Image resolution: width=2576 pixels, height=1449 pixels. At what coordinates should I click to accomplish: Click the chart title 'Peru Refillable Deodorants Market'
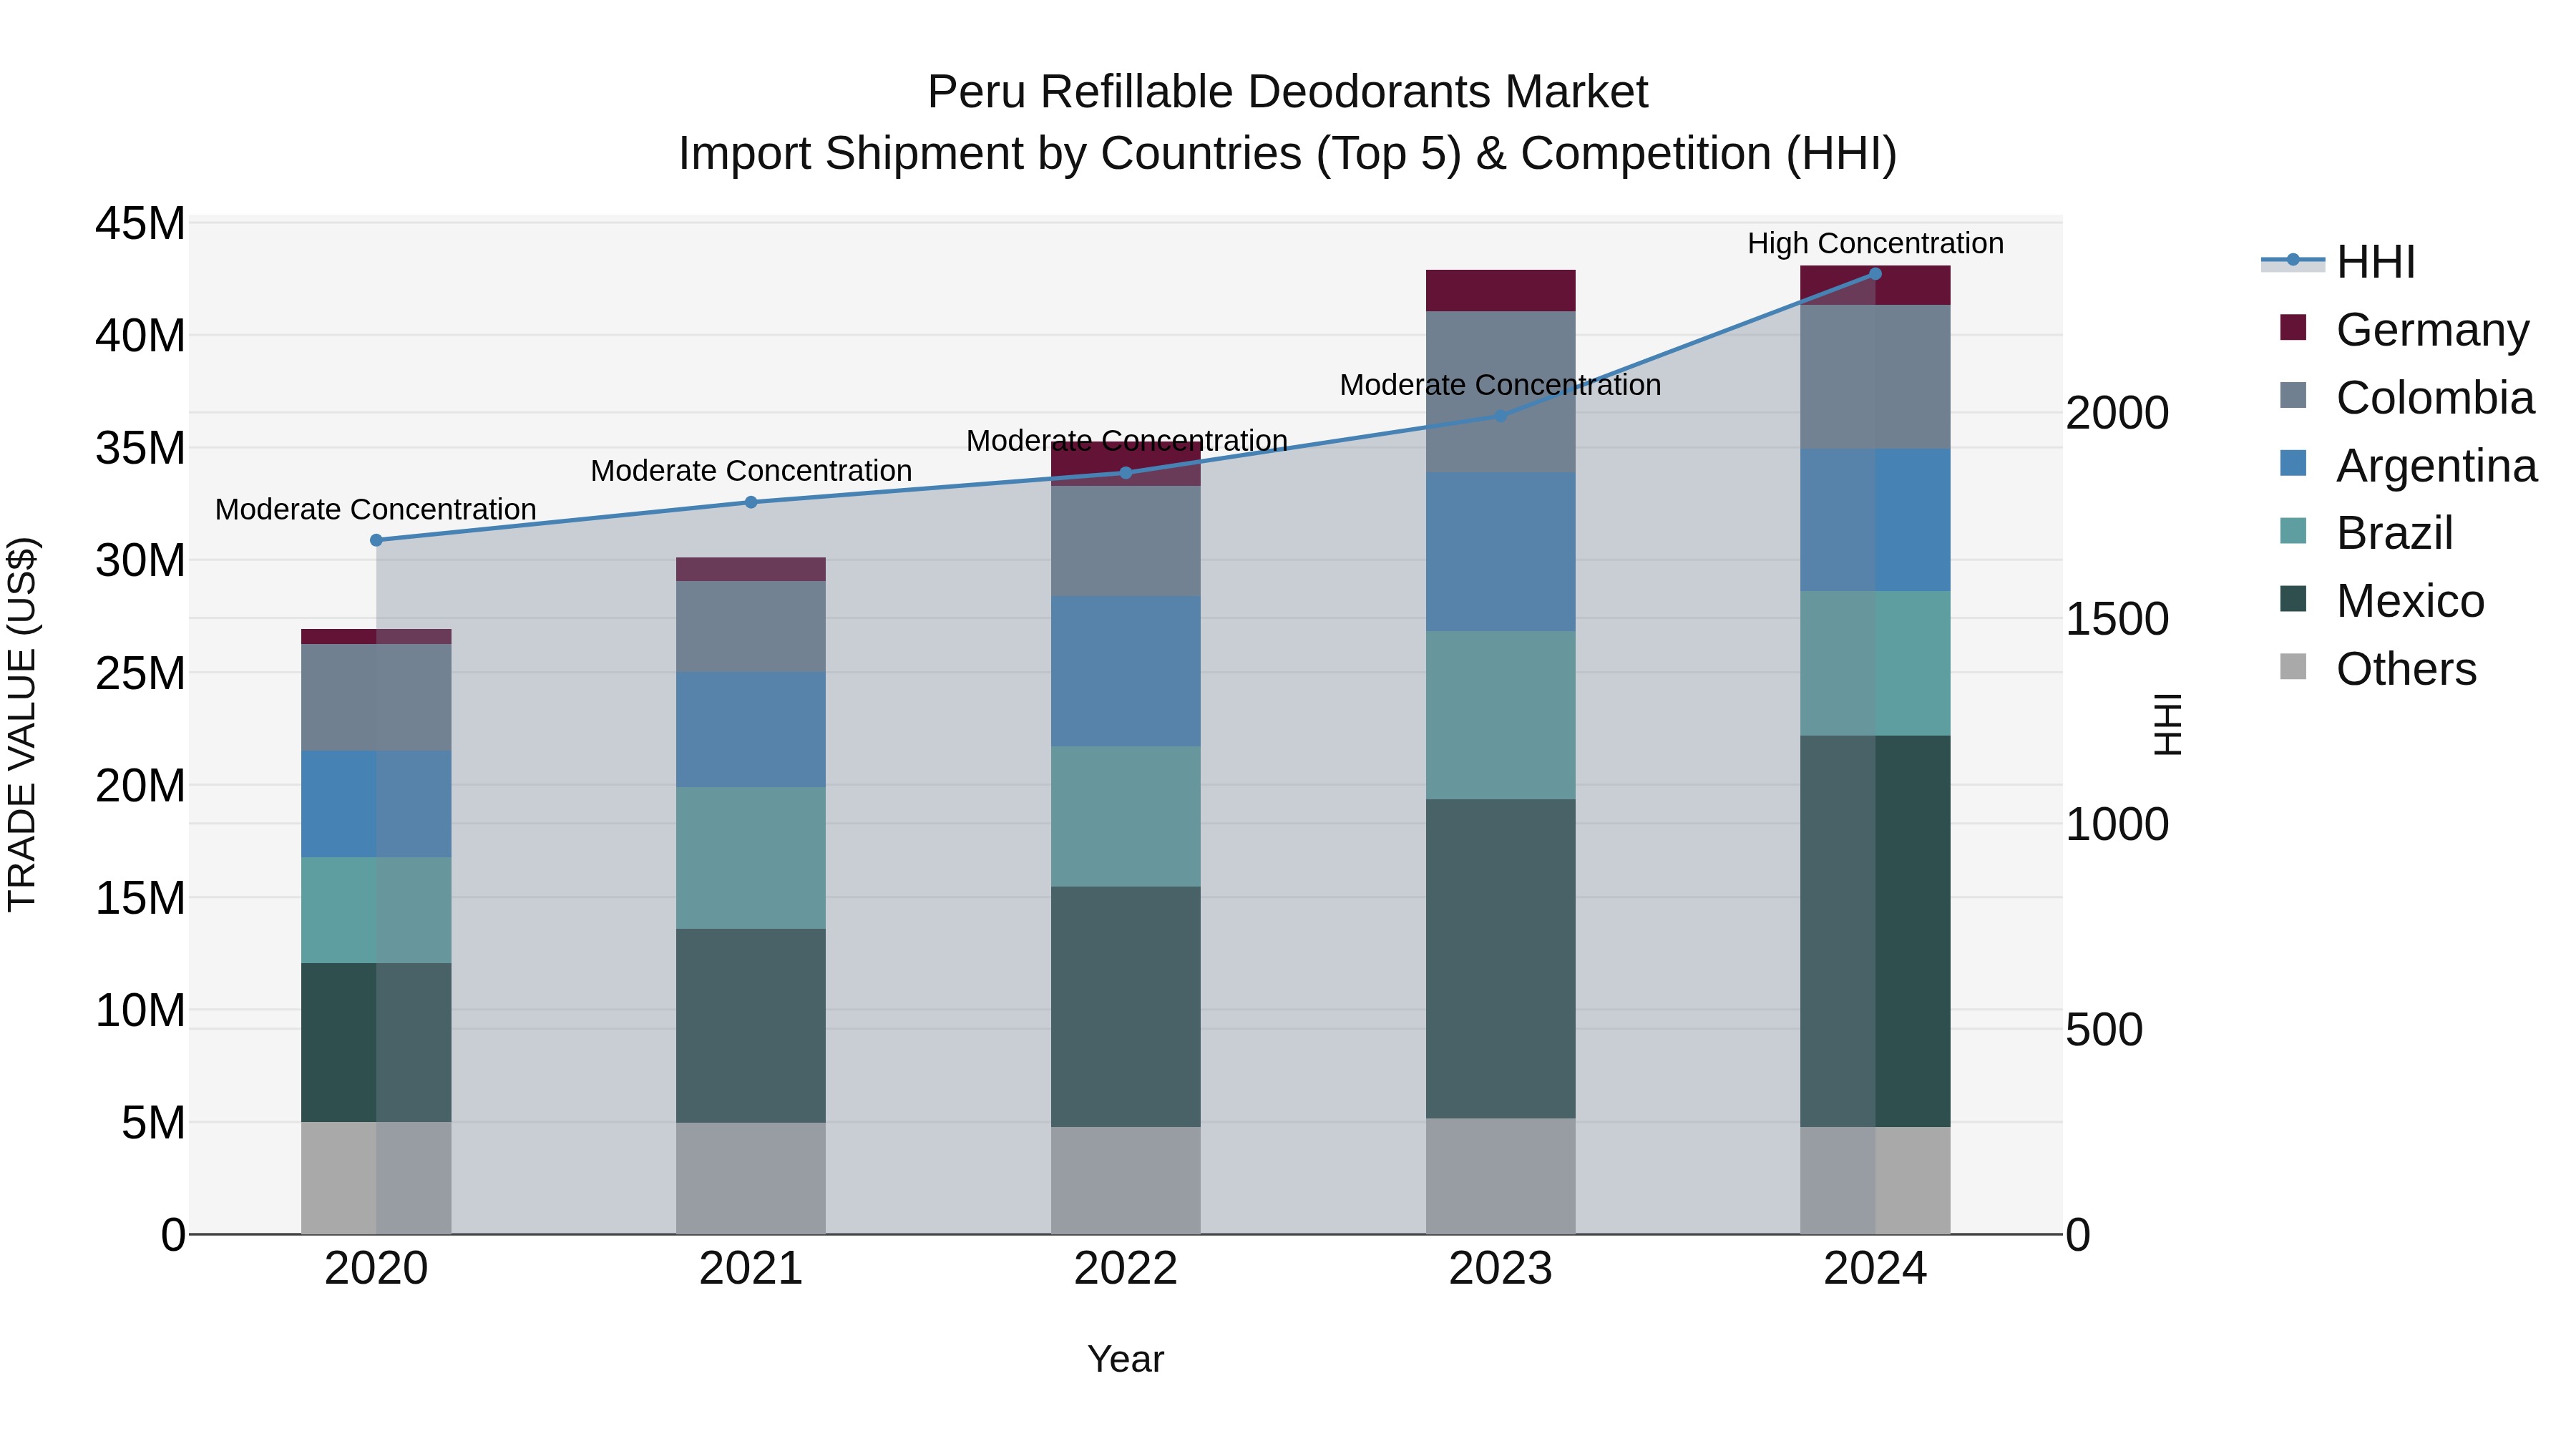(x=1287, y=92)
